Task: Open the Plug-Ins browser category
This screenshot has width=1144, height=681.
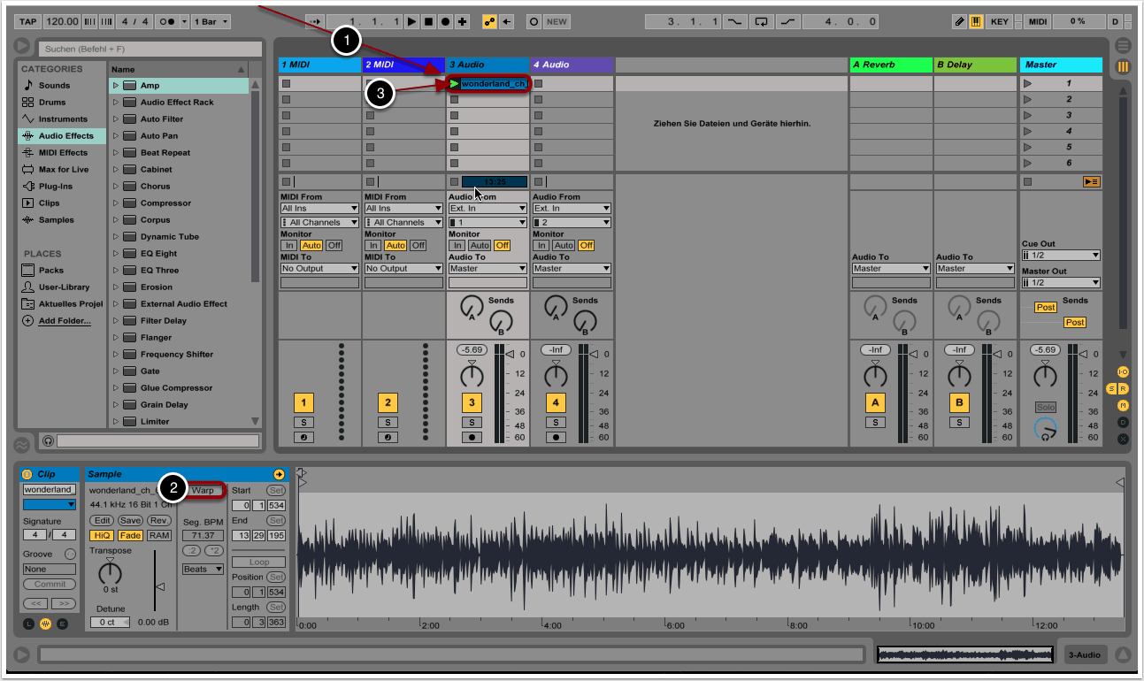Action: pos(55,187)
